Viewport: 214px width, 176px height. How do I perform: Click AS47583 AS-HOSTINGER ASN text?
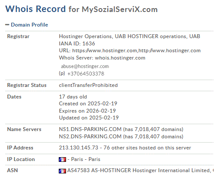(140, 170)
